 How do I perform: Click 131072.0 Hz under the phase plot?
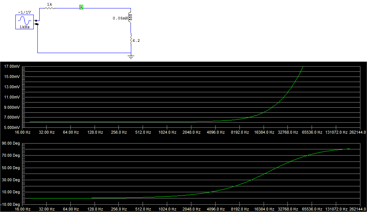(336, 209)
